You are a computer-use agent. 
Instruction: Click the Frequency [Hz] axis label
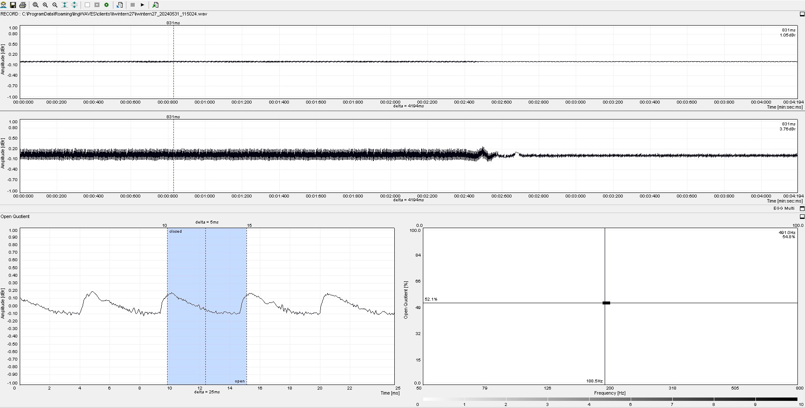click(x=610, y=393)
